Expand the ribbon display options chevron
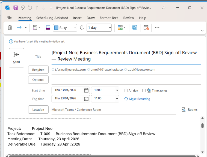This screenshot has width=207, height=157. click(x=202, y=31)
